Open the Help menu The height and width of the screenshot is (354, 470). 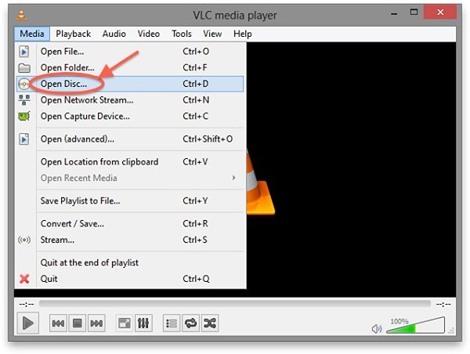tap(243, 34)
